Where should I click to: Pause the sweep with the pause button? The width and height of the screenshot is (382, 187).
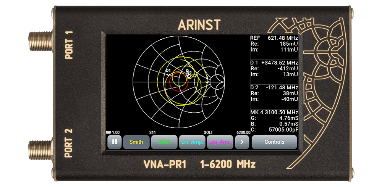(114, 142)
